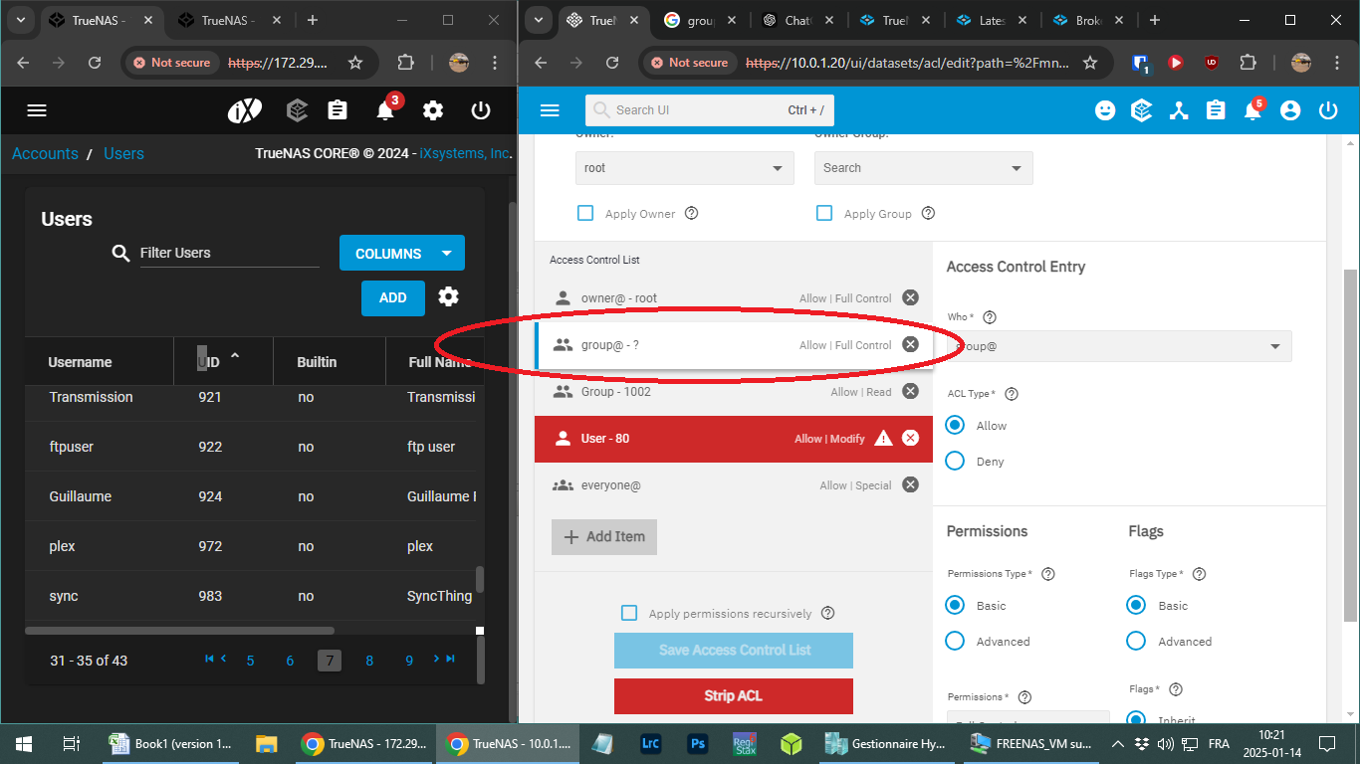Go to page 8 of Users table
Viewport: 1360px width, 764px height.
[369, 661]
